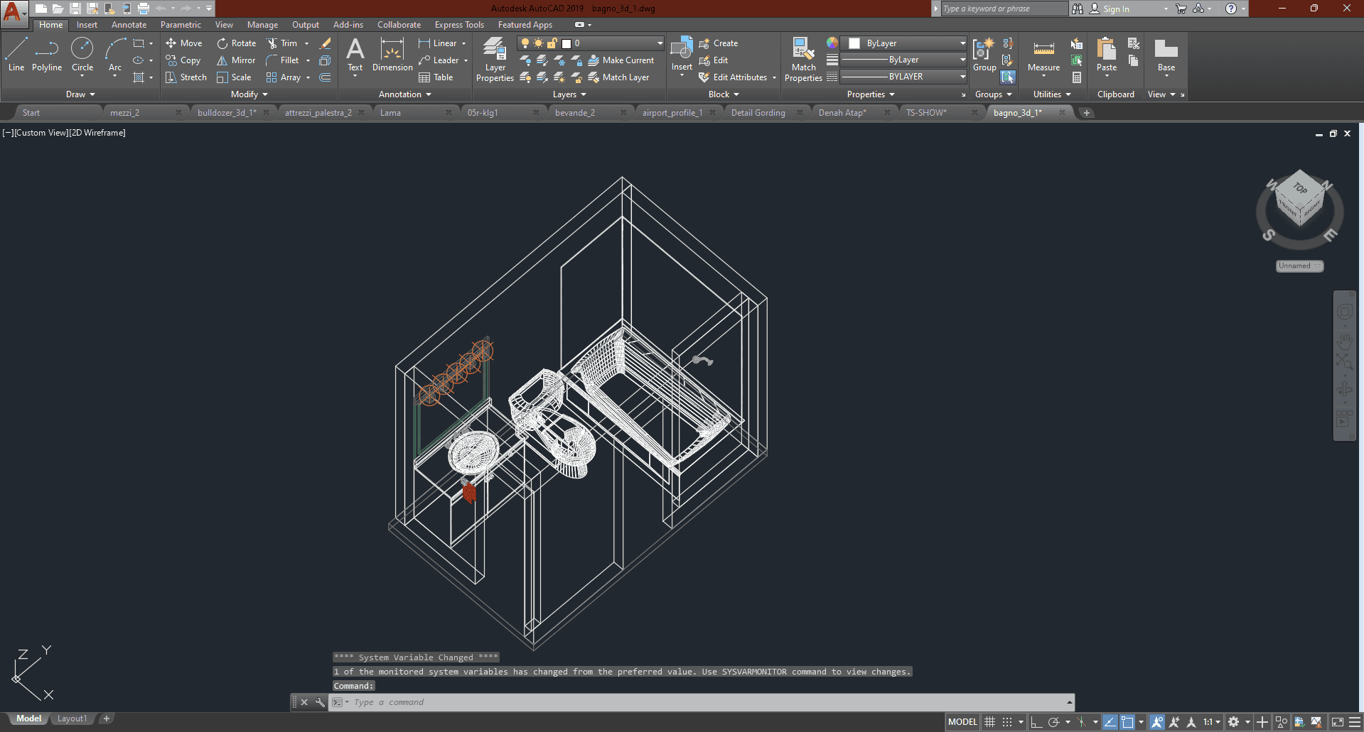Screen dimensions: 1364x732
Task: Click the Measure utility icon
Action: (x=1043, y=55)
